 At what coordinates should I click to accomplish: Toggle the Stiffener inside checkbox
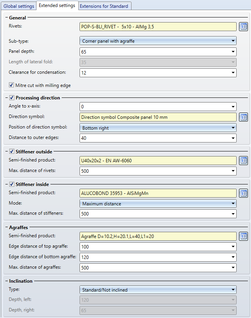coord(11,184)
